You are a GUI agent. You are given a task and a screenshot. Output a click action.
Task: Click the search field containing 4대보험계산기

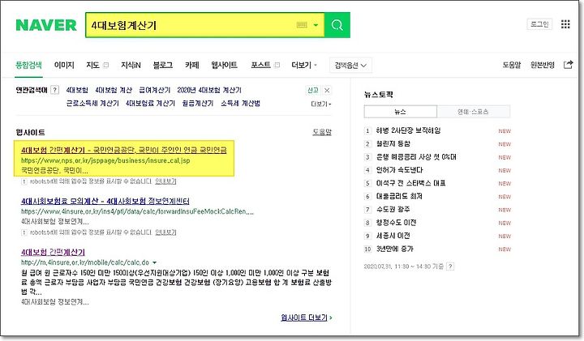click(205, 25)
